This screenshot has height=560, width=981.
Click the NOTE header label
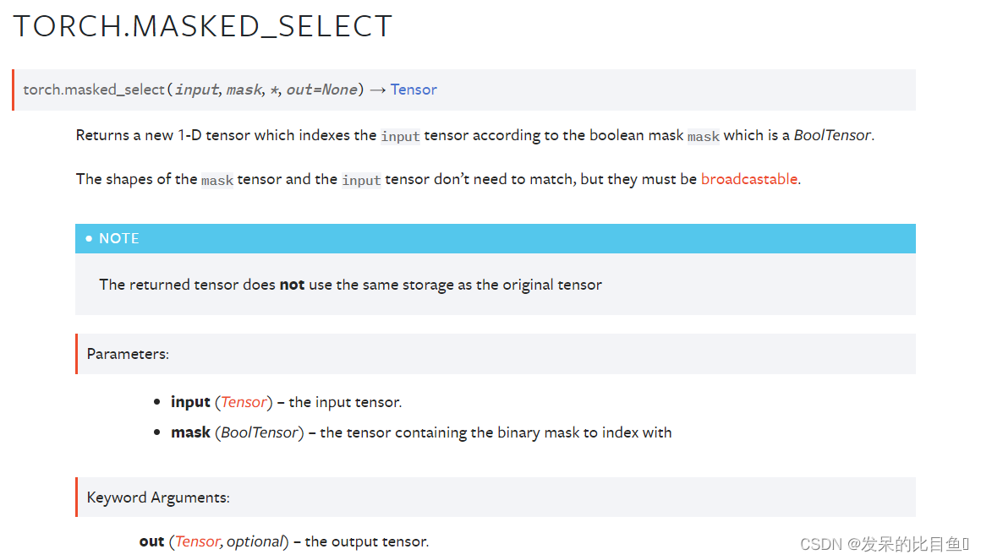(x=119, y=238)
